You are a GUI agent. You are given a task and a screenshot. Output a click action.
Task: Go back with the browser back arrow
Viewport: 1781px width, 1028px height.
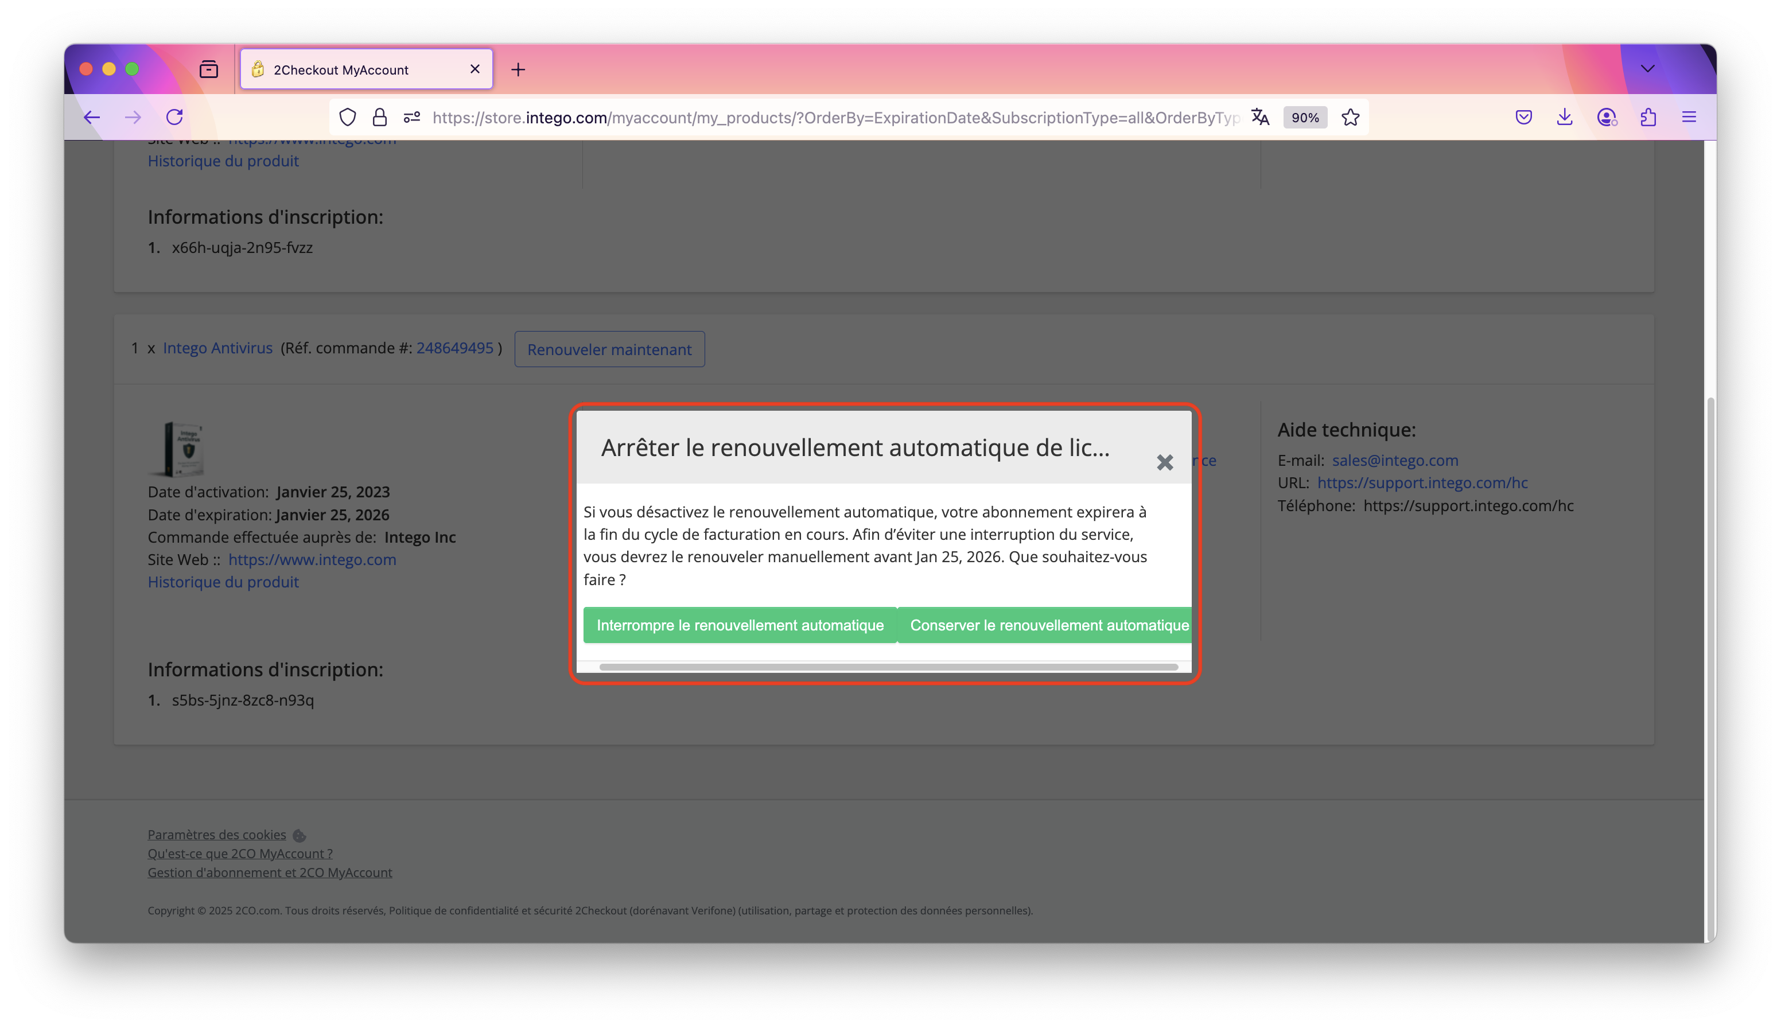[x=92, y=117]
